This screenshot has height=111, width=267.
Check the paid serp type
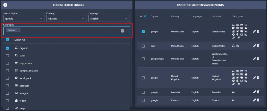[x=7, y=56]
